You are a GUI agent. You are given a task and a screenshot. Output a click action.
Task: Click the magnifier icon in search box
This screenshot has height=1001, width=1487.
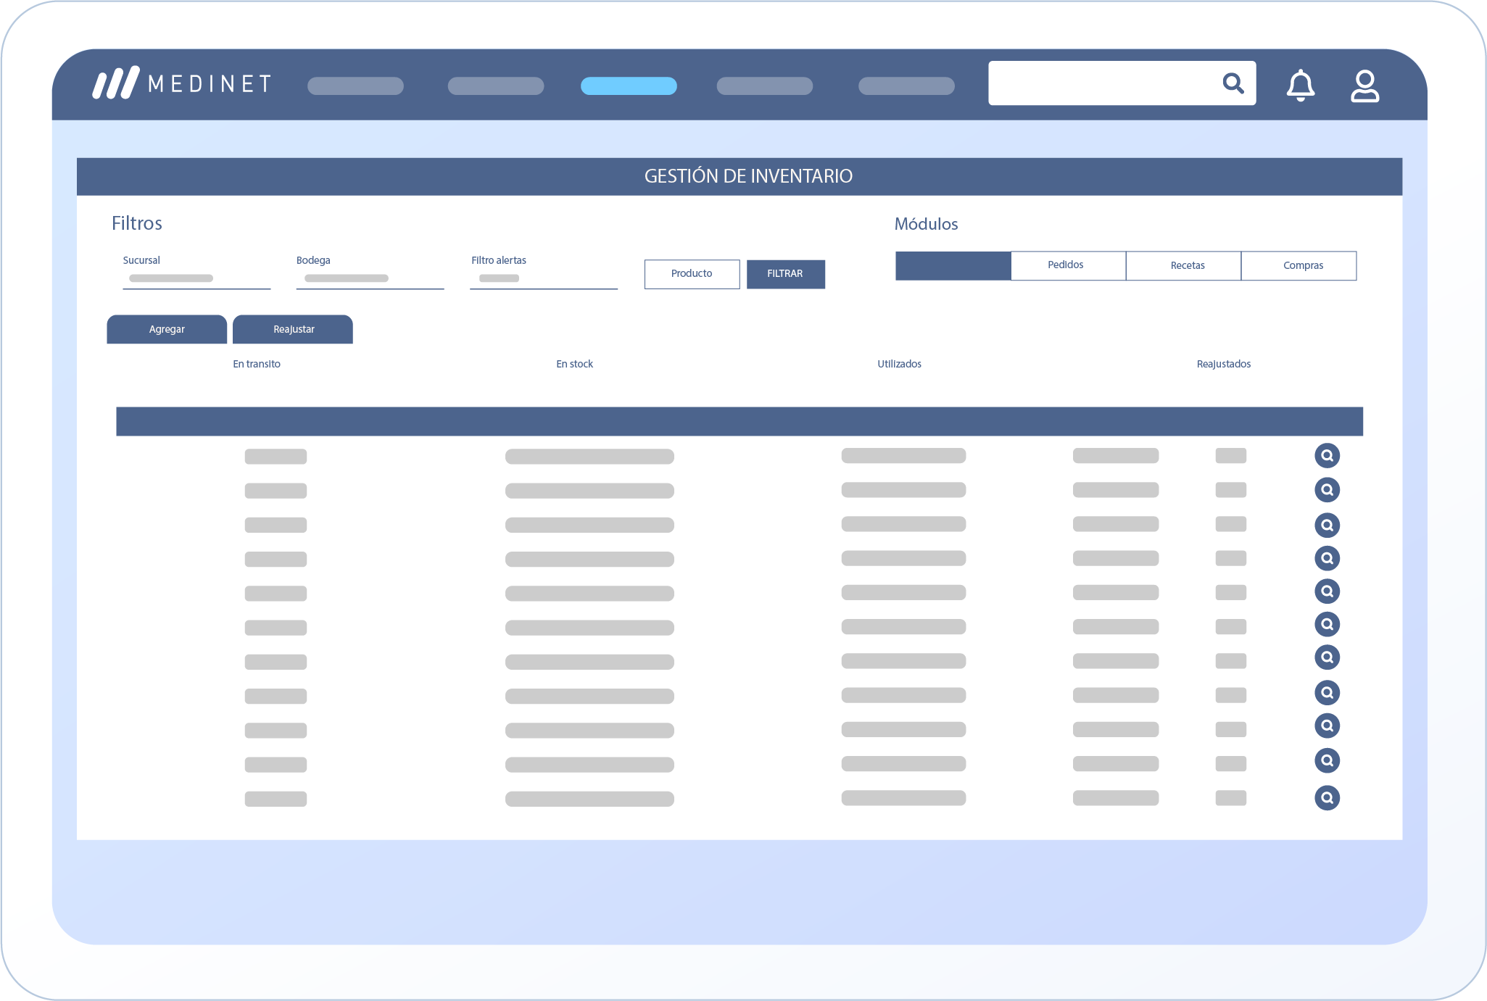pyautogui.click(x=1233, y=83)
